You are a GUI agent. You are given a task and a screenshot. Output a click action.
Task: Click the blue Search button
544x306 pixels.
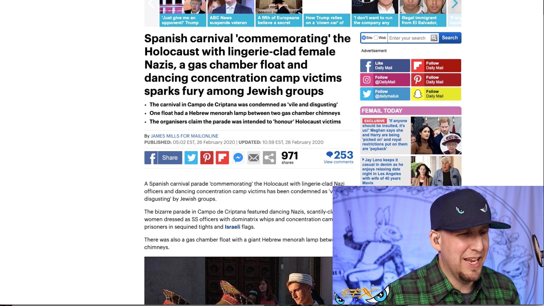point(450,38)
